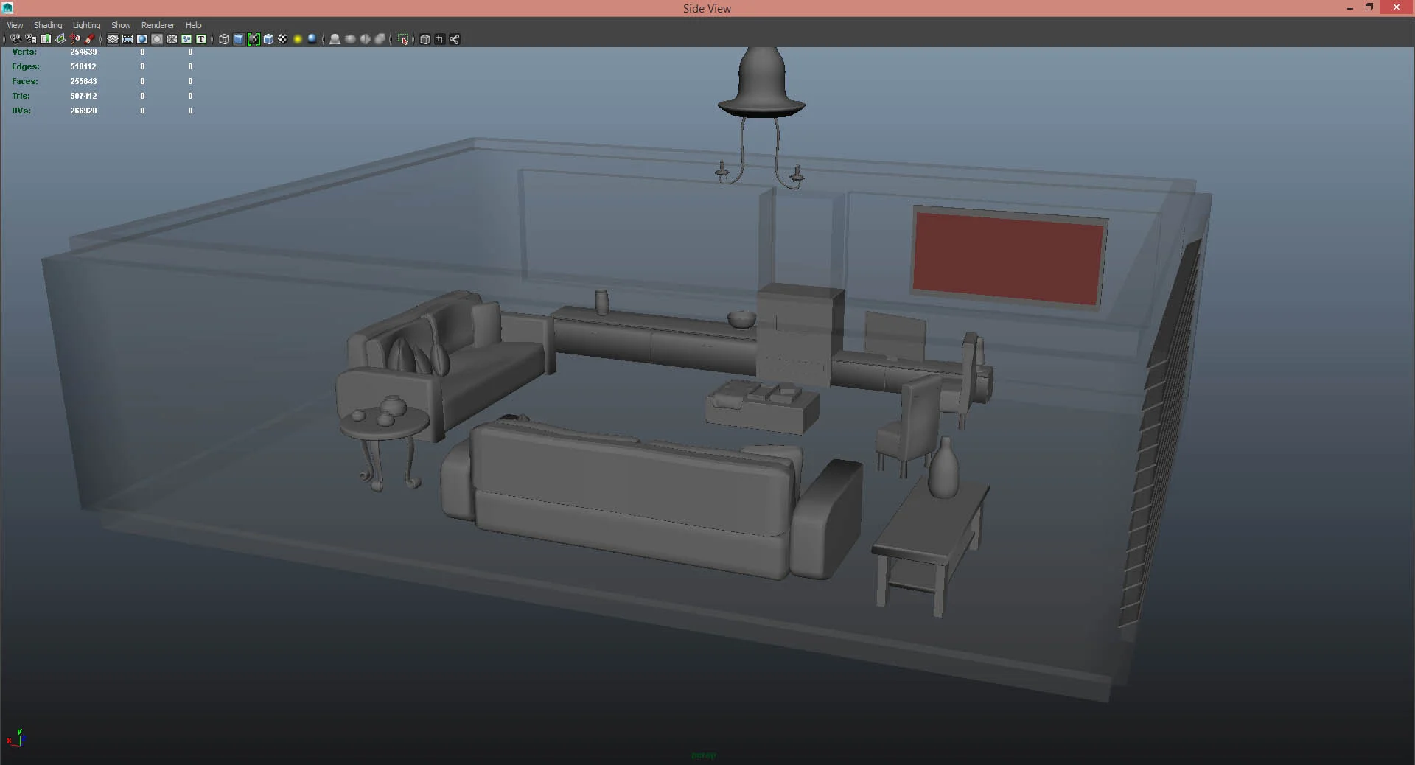Screen dimensions: 1415x765
Task: Click the Faces count 255643
Action: [83, 81]
